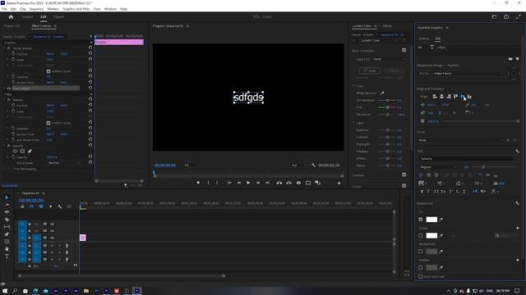The height and width of the screenshot is (295, 526).
Task: Enable the Mask with Text checkbox
Action: click(420, 277)
